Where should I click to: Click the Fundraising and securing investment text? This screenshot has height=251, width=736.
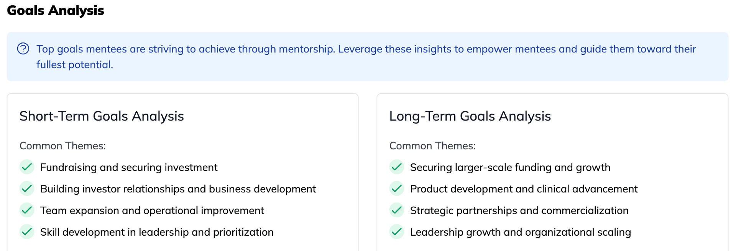pyautogui.click(x=129, y=167)
